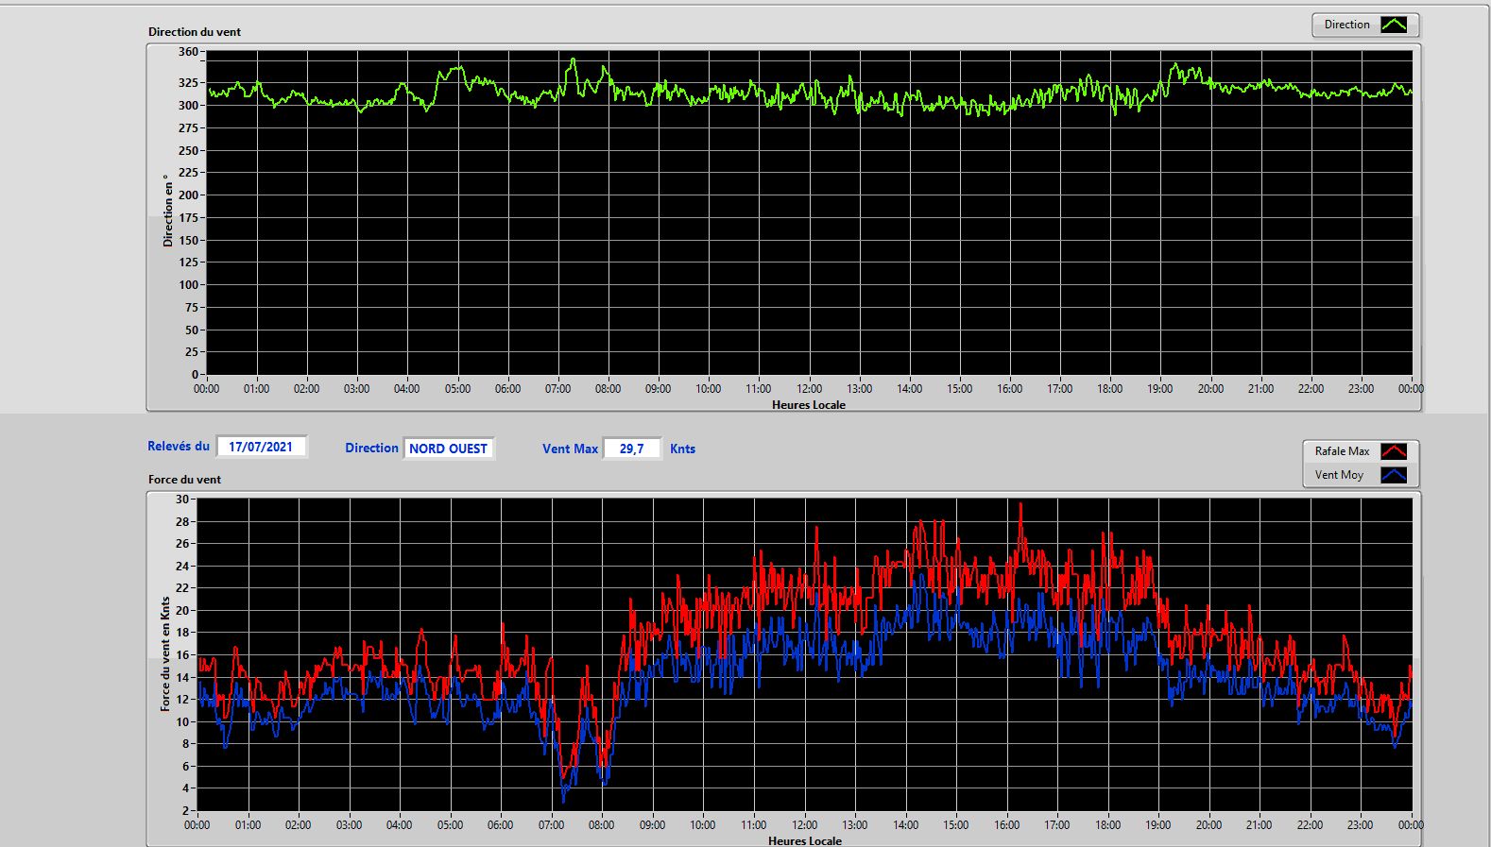
Task: Select the Vent Moy legend label
Action: [1339, 475]
